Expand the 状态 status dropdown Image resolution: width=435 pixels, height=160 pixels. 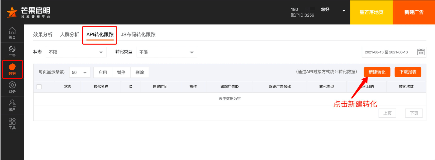pyautogui.click(x=76, y=52)
